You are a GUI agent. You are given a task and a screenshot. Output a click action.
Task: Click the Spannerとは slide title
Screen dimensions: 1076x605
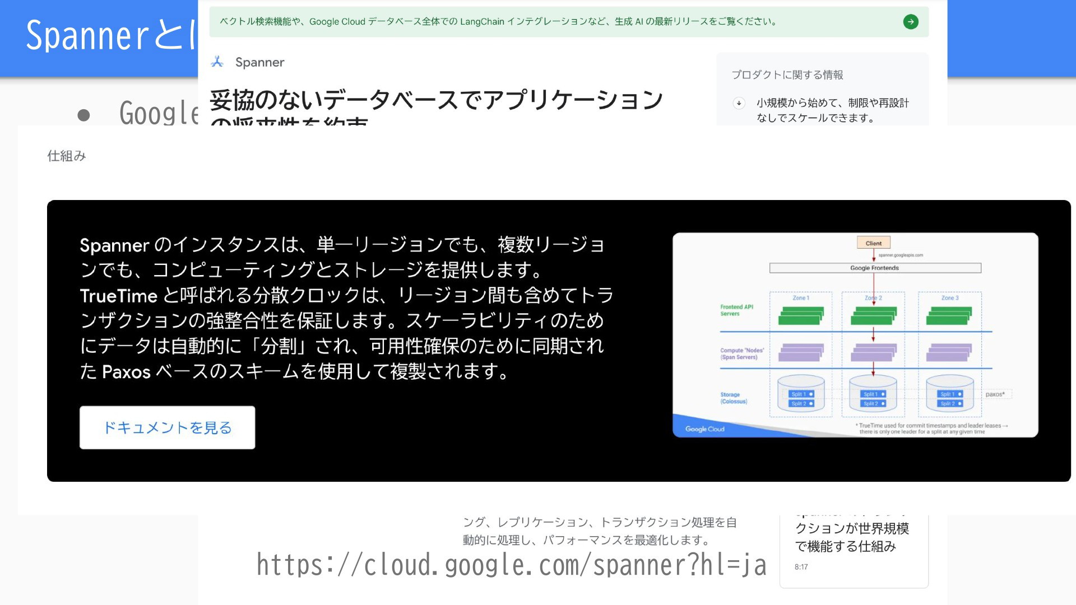pyautogui.click(x=111, y=35)
